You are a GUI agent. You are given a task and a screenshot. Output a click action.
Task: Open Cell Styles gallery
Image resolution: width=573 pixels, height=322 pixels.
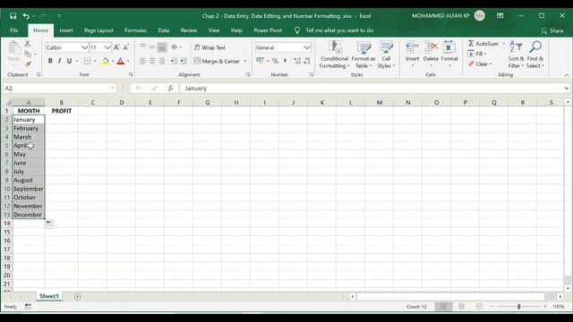point(386,55)
